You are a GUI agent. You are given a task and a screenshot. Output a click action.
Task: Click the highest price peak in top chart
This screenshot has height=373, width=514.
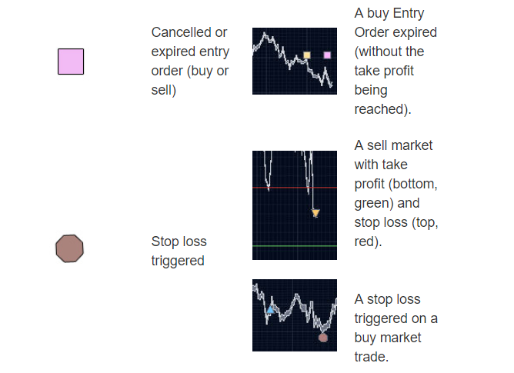point(264,33)
